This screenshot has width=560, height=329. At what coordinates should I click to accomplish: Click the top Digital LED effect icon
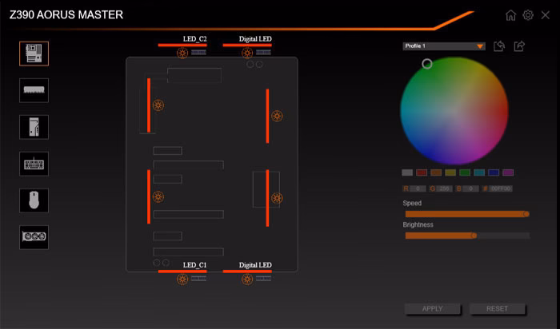pos(246,54)
